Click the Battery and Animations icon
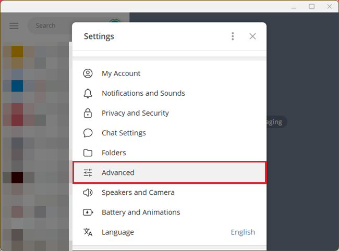339x251 pixels. pos(88,212)
